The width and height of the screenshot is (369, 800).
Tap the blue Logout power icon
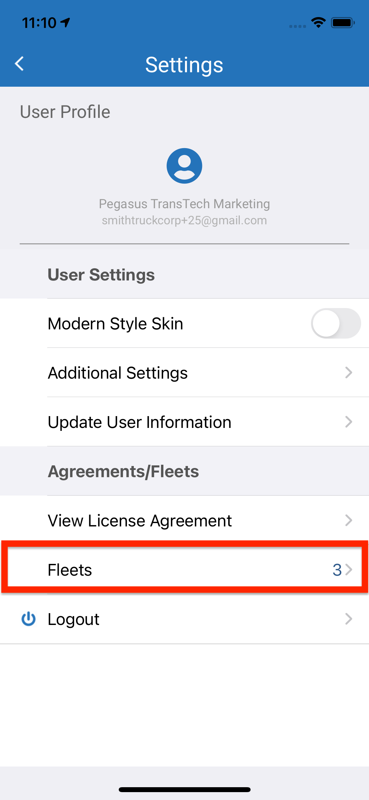[29, 619]
